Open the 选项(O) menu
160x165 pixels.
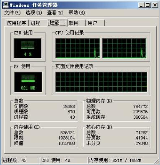[x=34, y=12]
